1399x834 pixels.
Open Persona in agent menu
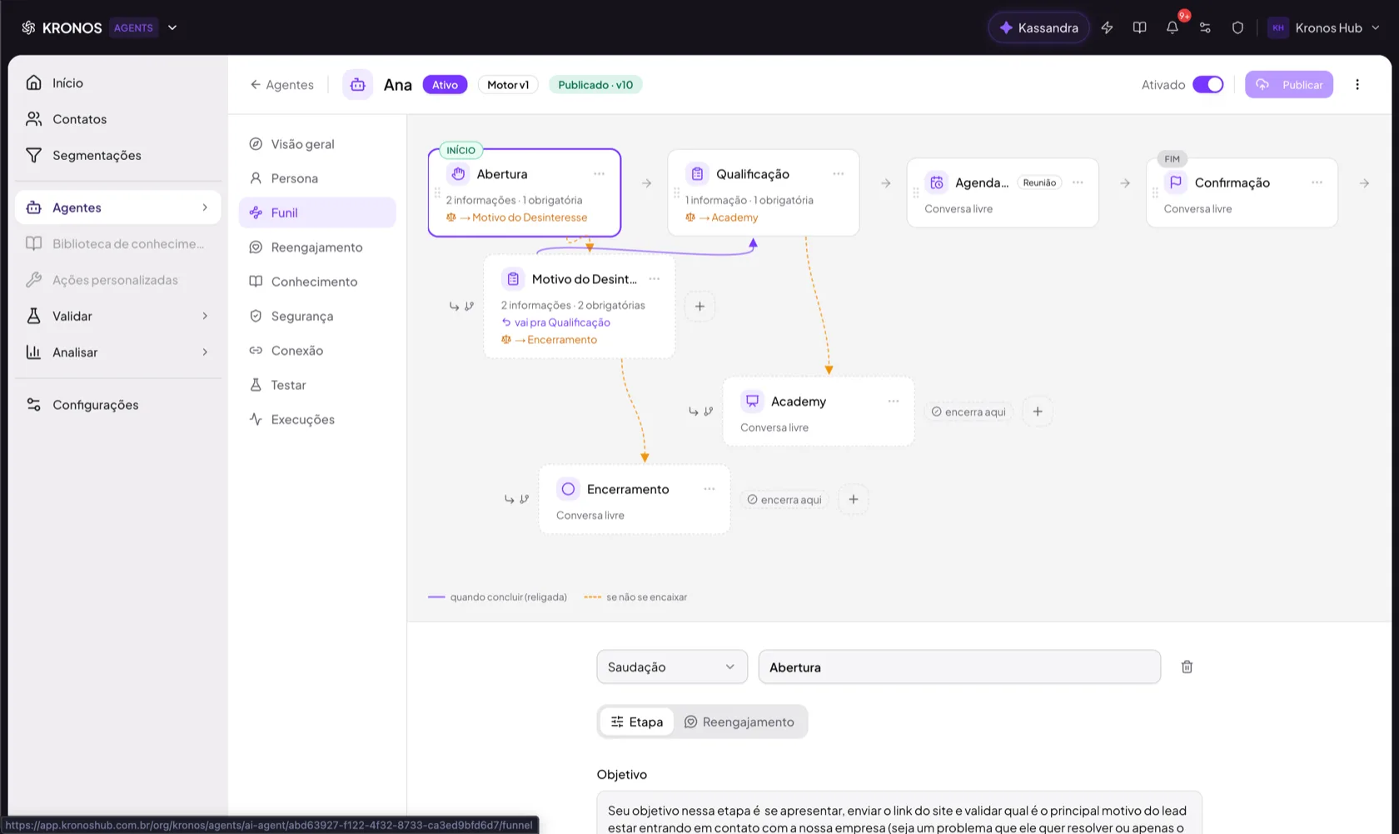(x=317, y=178)
